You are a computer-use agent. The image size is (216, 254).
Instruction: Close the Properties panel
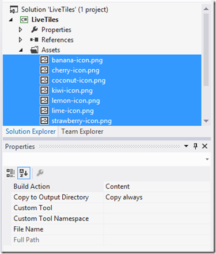[x=204, y=146]
